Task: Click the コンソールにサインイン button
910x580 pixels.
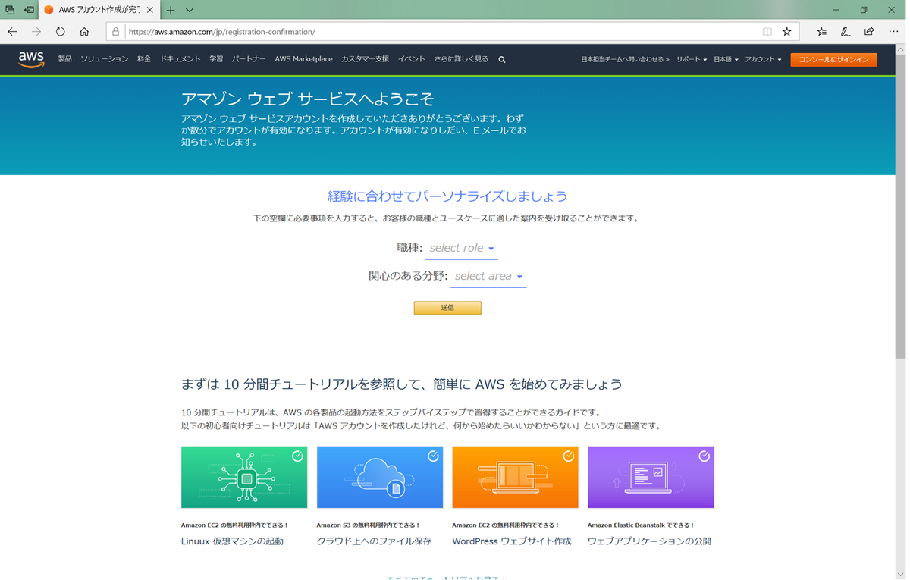Action: (x=833, y=59)
